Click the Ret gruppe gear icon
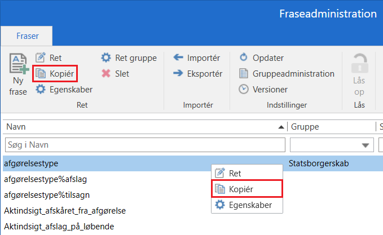Screen dimensions: 383x235 click(106, 57)
